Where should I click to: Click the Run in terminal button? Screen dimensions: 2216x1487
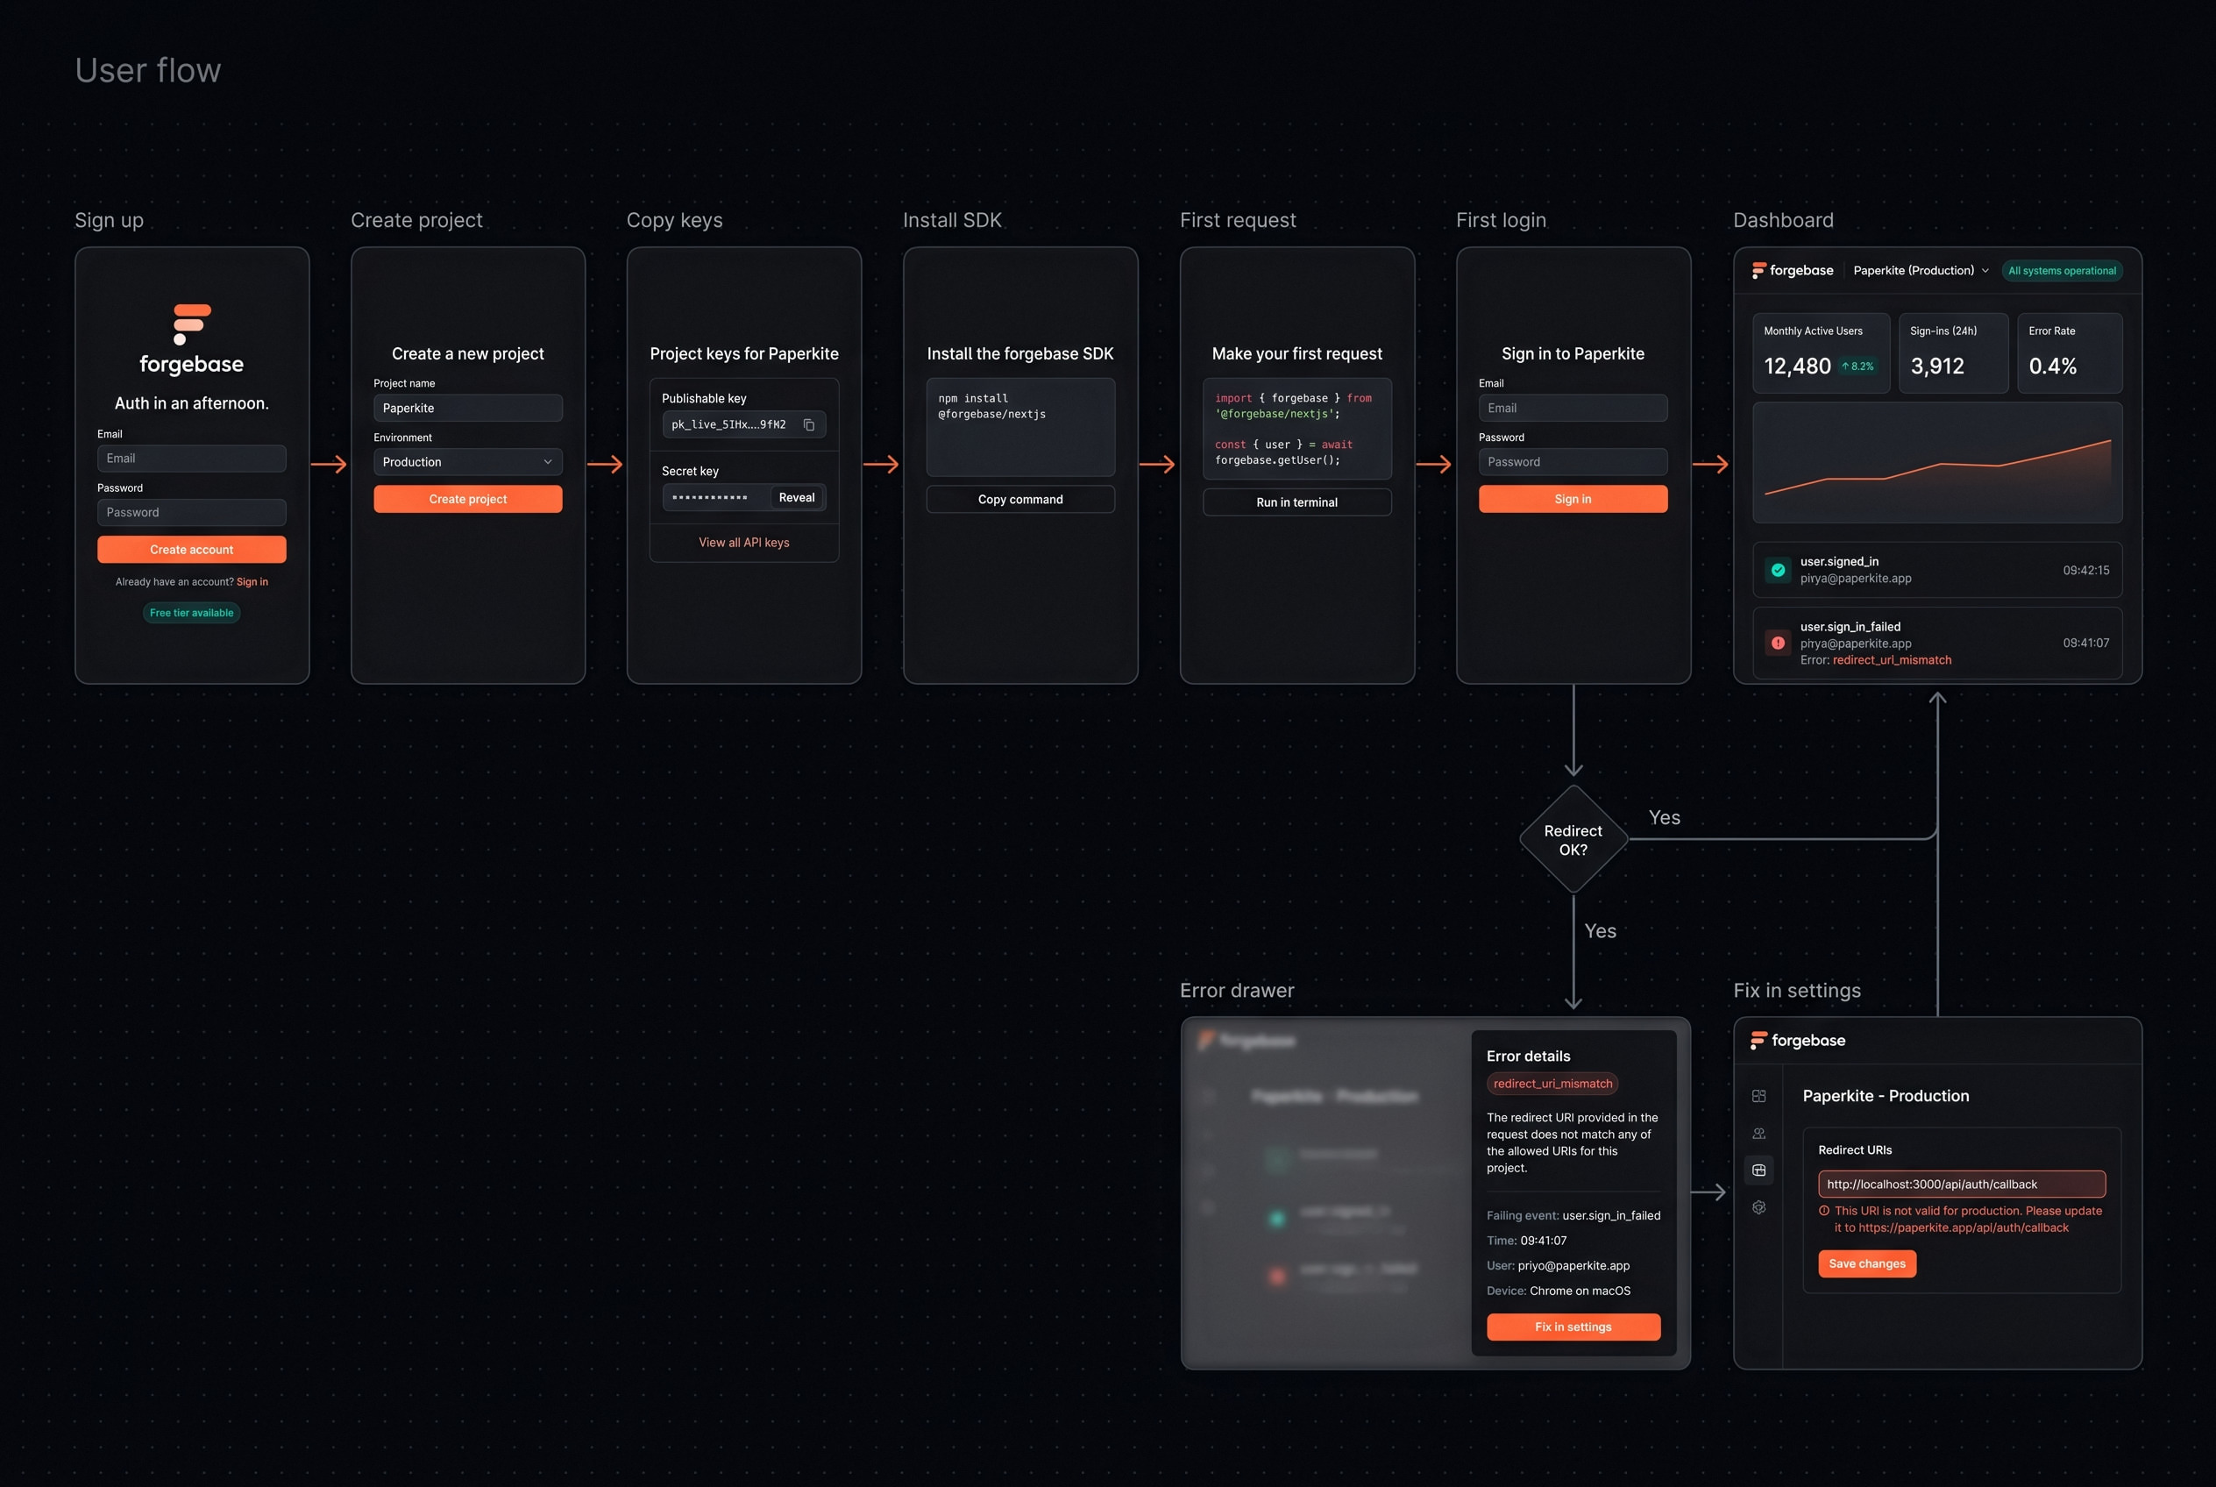(x=1297, y=502)
